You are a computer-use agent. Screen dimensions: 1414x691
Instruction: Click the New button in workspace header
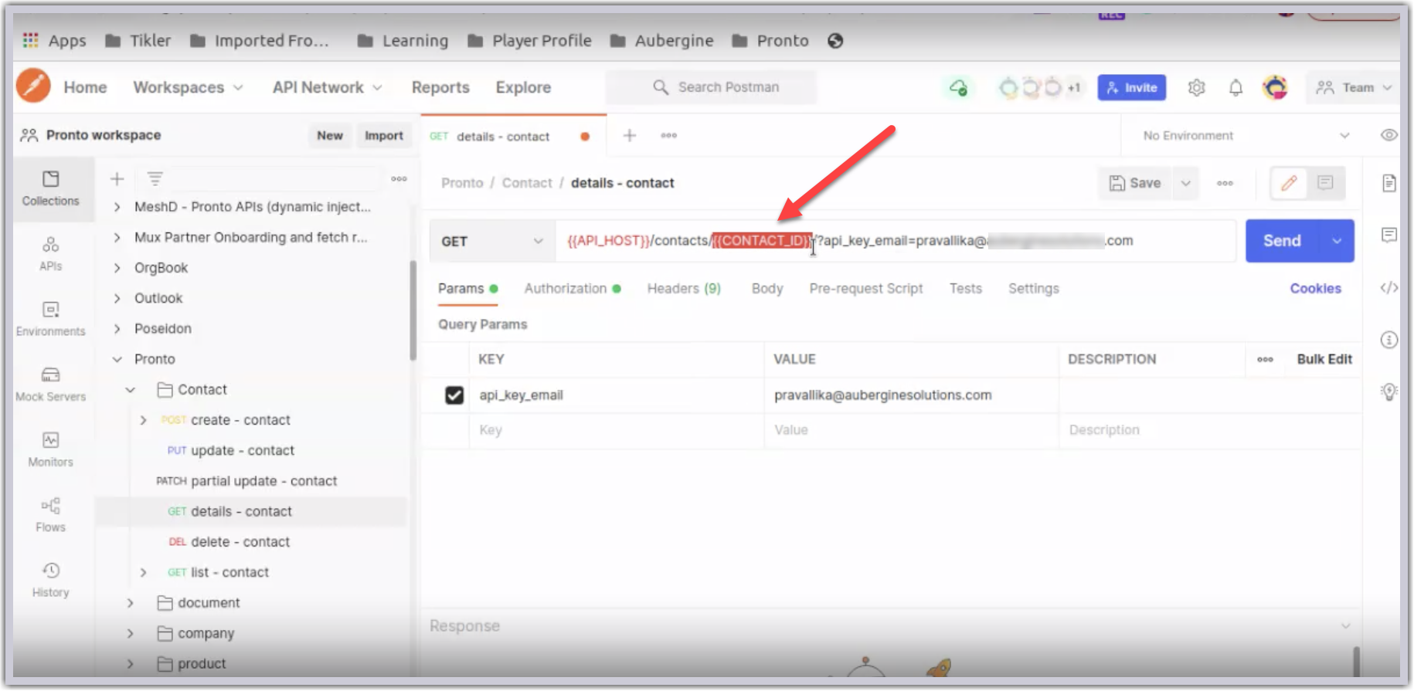330,135
